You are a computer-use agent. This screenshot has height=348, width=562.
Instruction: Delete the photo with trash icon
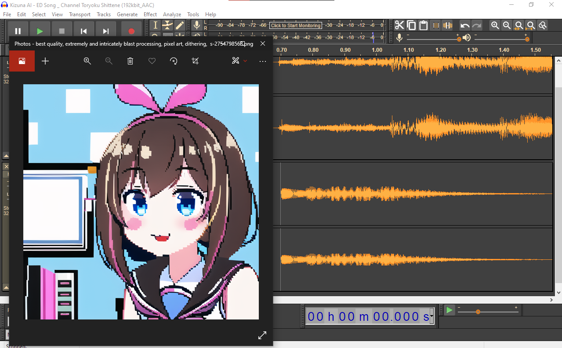pyautogui.click(x=131, y=61)
